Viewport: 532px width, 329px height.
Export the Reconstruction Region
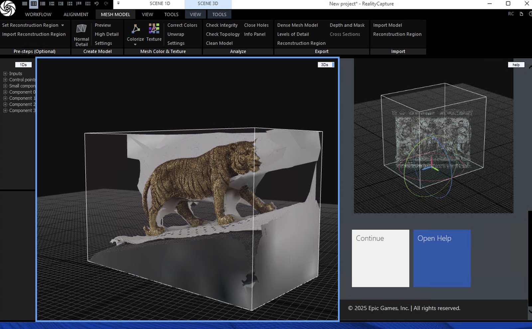(301, 43)
